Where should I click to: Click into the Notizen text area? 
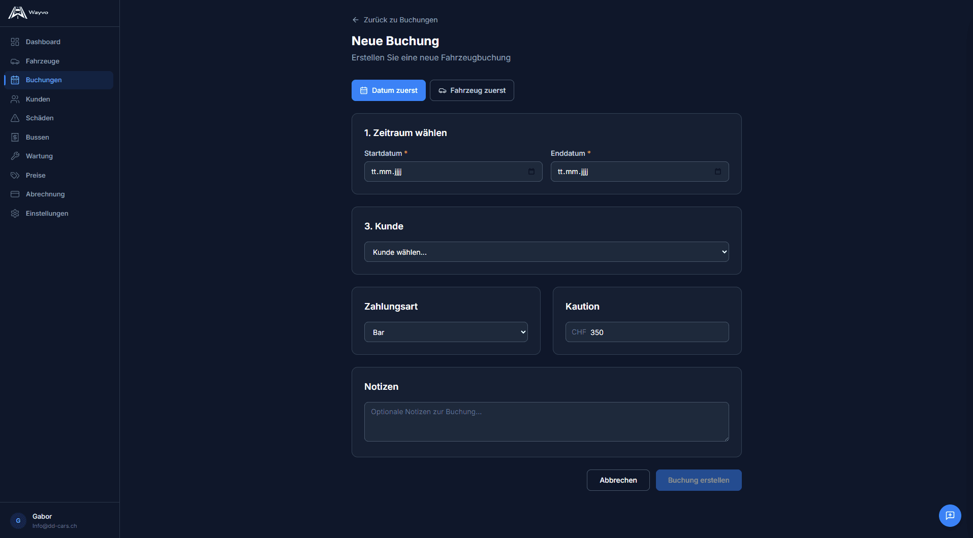(x=546, y=422)
